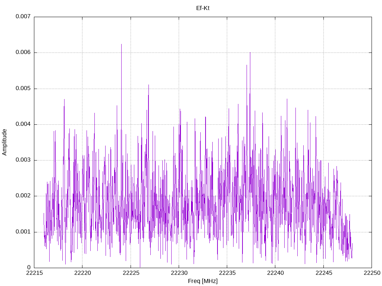Click the x-axis tick label 22250
The height and width of the screenshot is (286, 382).
click(372, 273)
